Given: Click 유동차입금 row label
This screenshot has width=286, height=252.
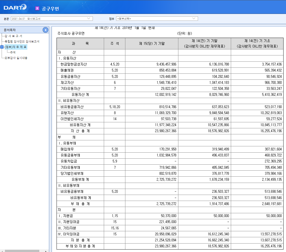Looking at the screenshot, I should (x=69, y=161).
